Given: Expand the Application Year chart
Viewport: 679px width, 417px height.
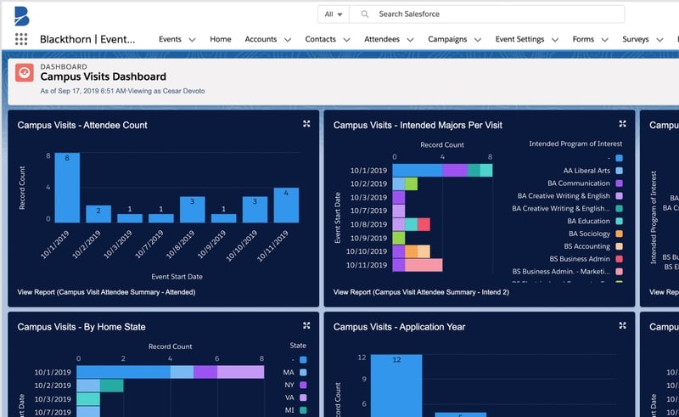Looking at the screenshot, I should [x=622, y=325].
